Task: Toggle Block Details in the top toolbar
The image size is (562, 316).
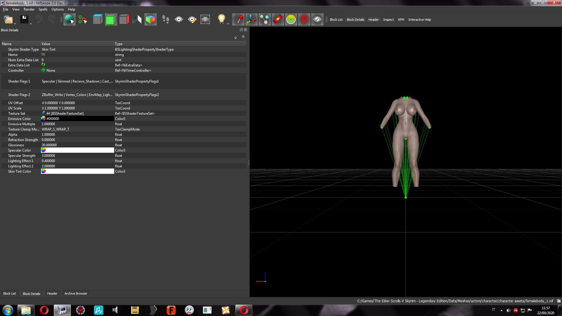Action: pyautogui.click(x=355, y=20)
